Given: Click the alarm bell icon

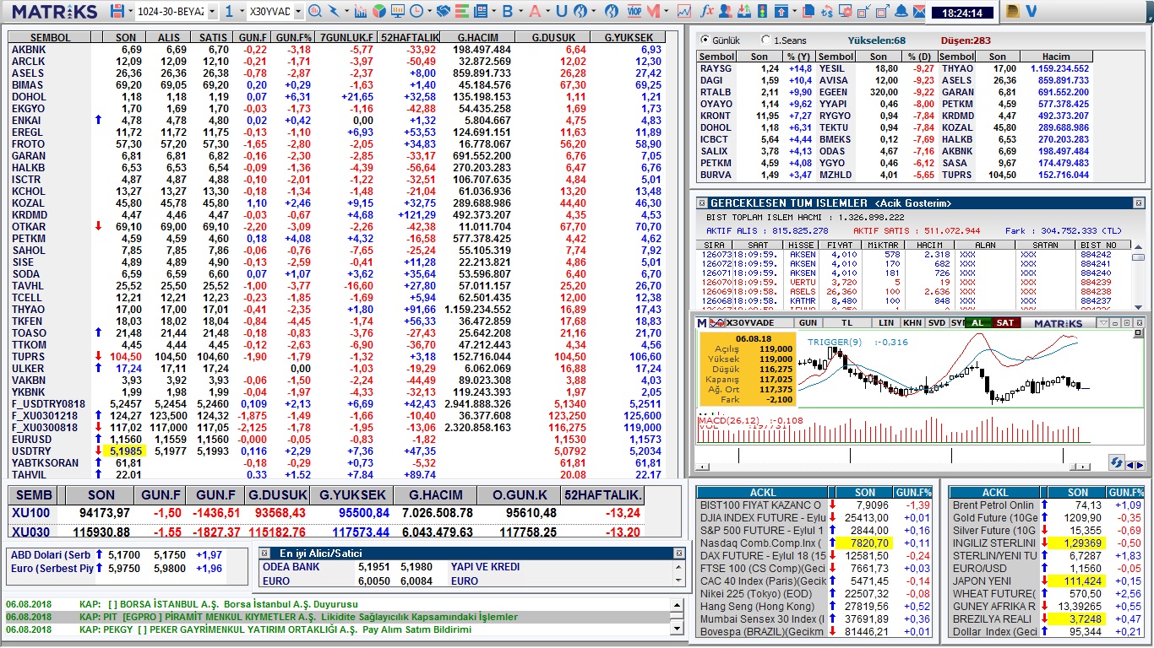Looking at the screenshot, I should [x=901, y=11].
